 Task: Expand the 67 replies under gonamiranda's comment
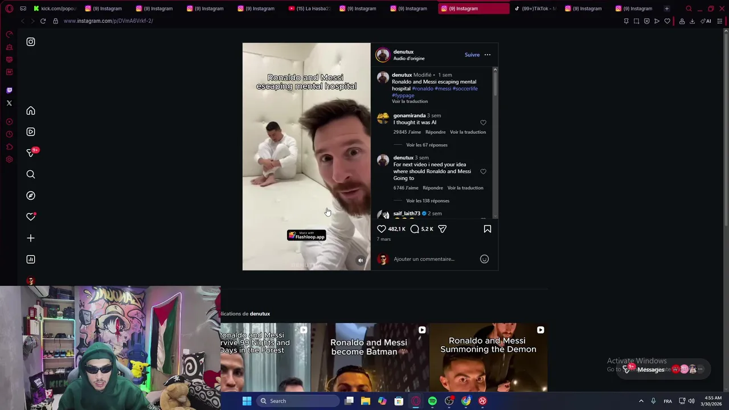click(427, 145)
